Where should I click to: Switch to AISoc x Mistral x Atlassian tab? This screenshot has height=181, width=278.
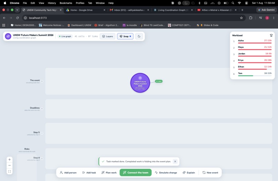[x=217, y=10]
